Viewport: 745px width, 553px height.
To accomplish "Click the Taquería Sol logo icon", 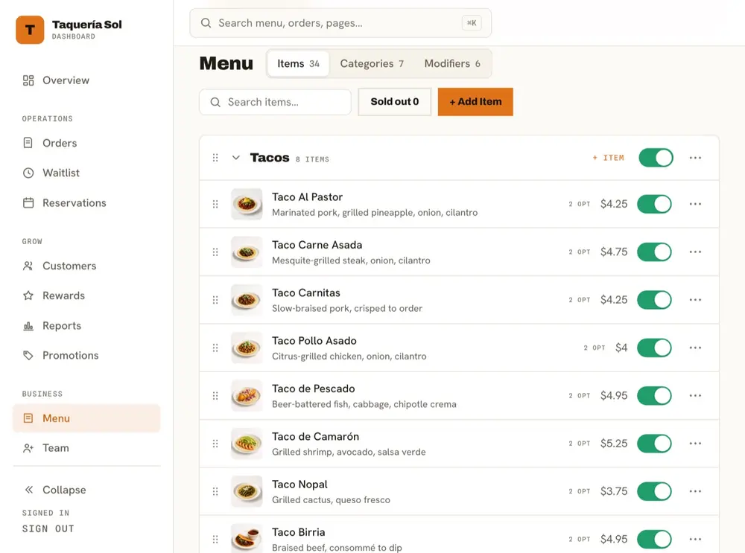I will click(x=30, y=30).
